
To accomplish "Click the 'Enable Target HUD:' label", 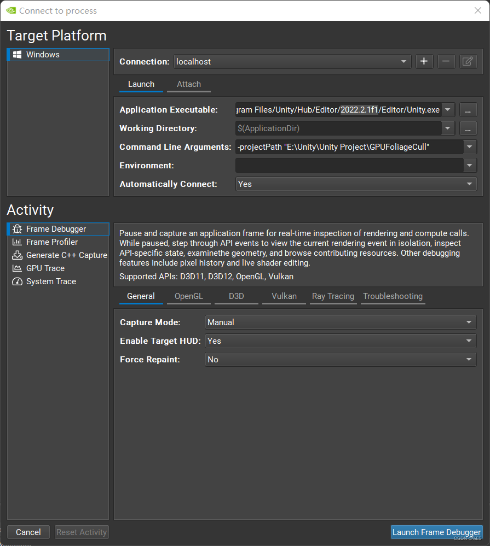I will pos(160,341).
